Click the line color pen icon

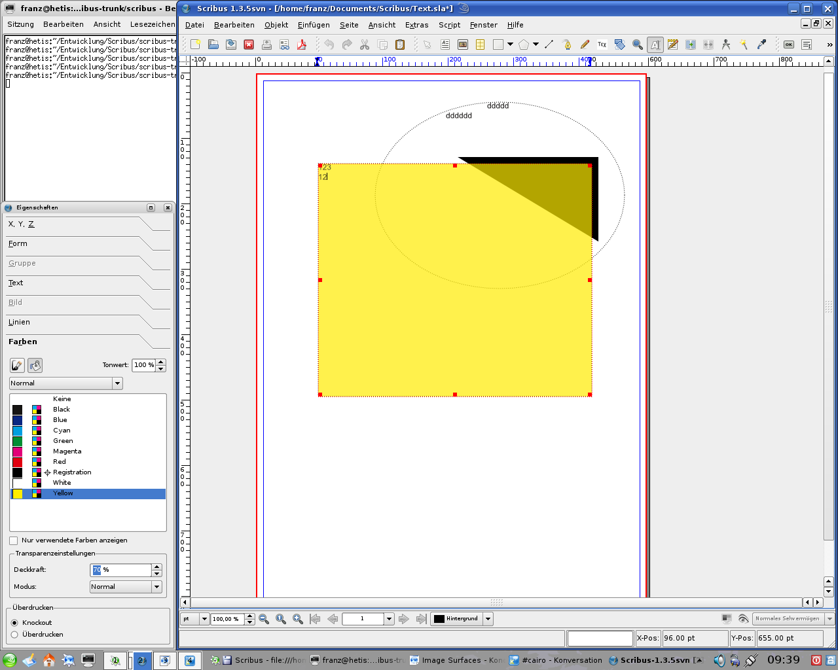coord(17,365)
